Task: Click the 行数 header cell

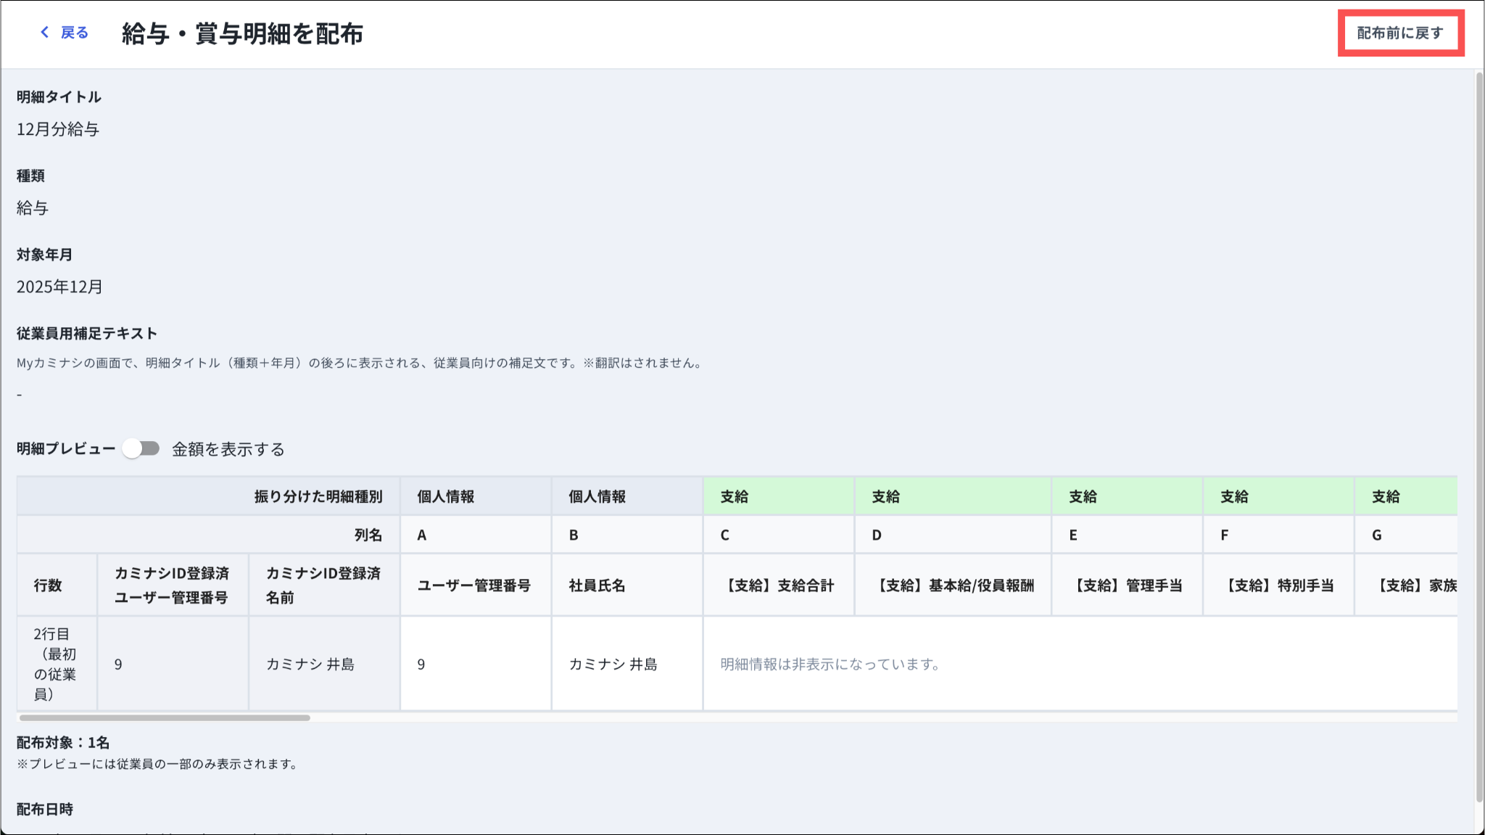Action: [48, 585]
